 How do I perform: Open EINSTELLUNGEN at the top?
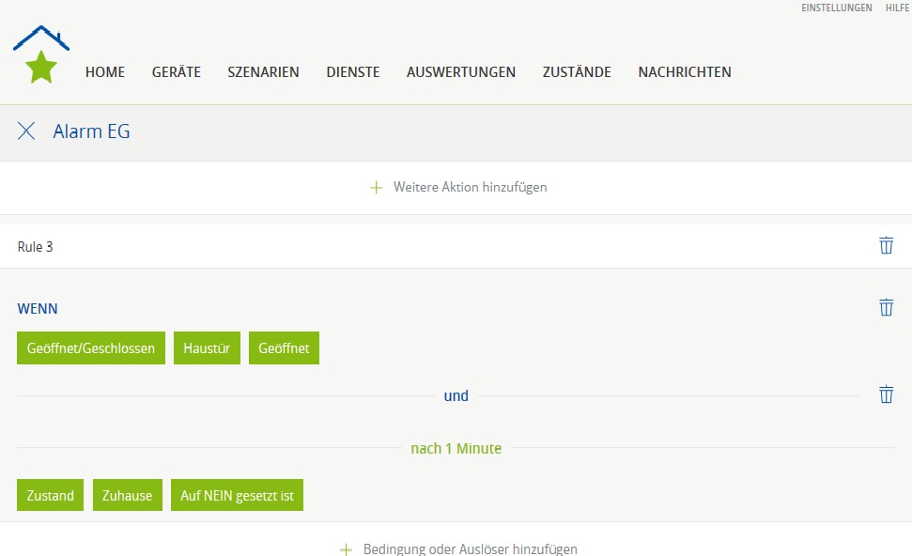click(x=836, y=8)
